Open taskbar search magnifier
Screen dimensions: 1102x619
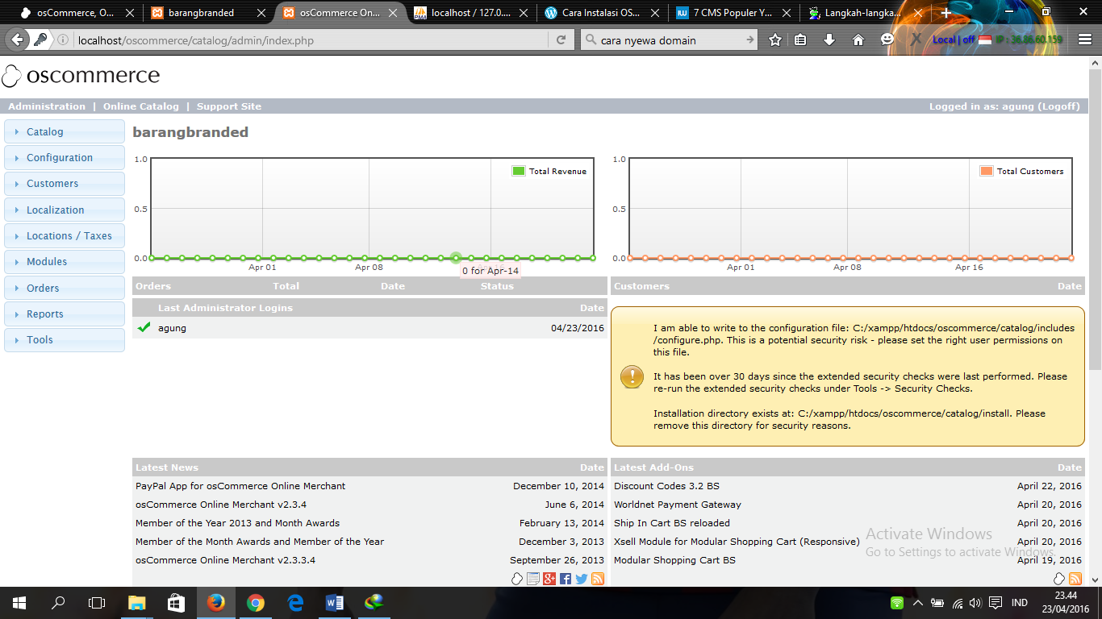(58, 602)
